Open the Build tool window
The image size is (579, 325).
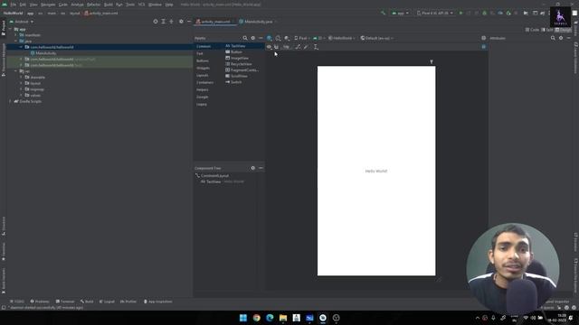[x=87, y=302]
